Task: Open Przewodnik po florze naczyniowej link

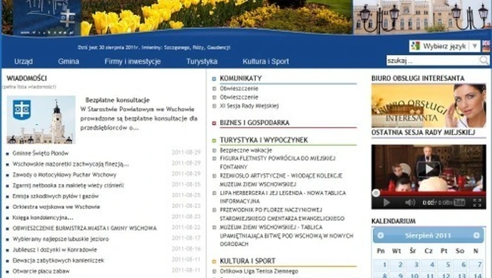Action: click(x=282, y=214)
